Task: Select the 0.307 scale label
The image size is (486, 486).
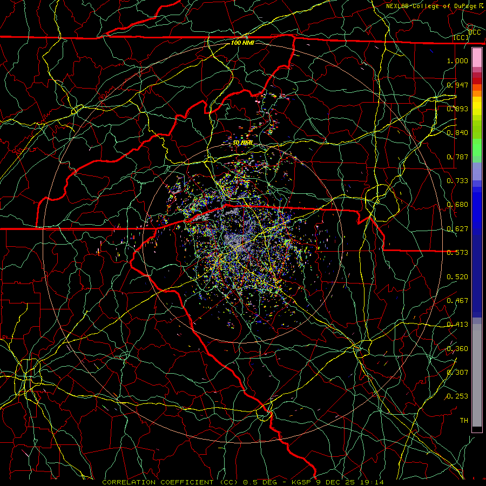Action: (x=457, y=373)
